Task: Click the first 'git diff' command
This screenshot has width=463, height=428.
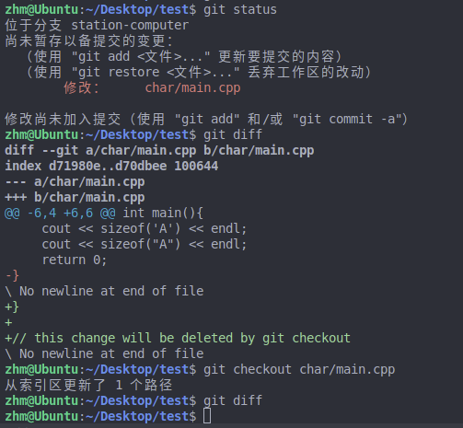Action: tap(233, 134)
